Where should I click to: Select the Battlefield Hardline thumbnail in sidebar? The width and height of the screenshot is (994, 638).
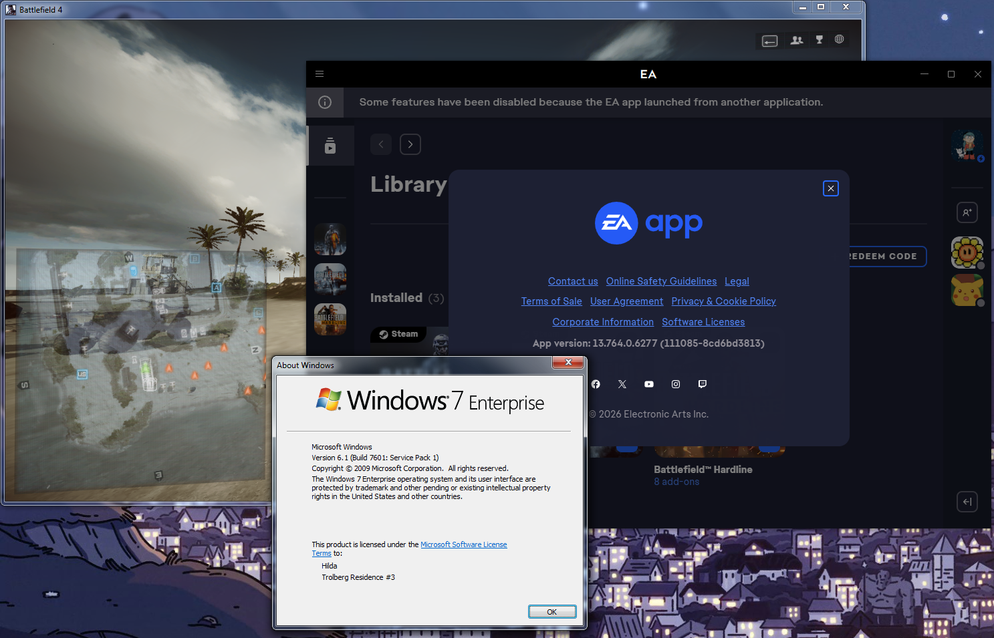(330, 319)
